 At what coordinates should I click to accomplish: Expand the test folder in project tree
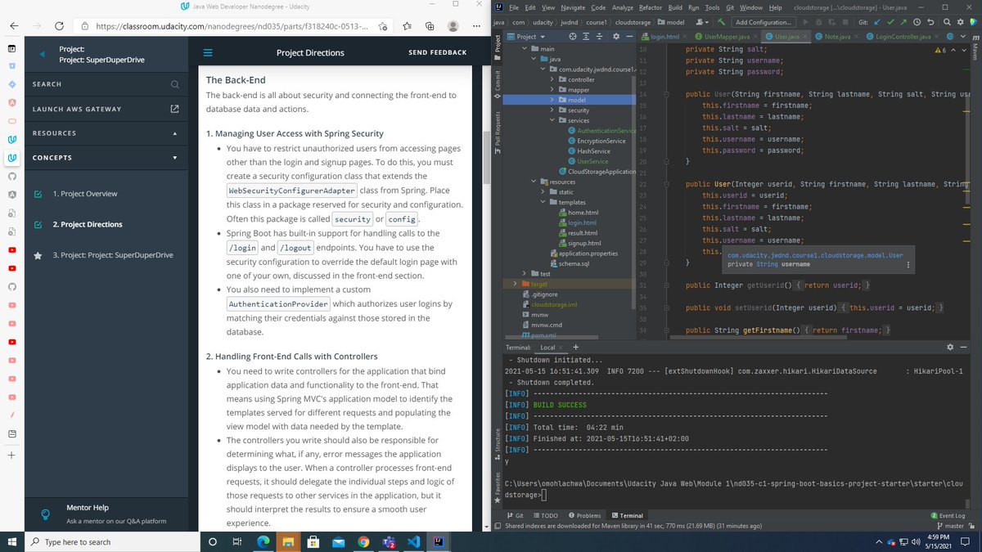point(524,273)
